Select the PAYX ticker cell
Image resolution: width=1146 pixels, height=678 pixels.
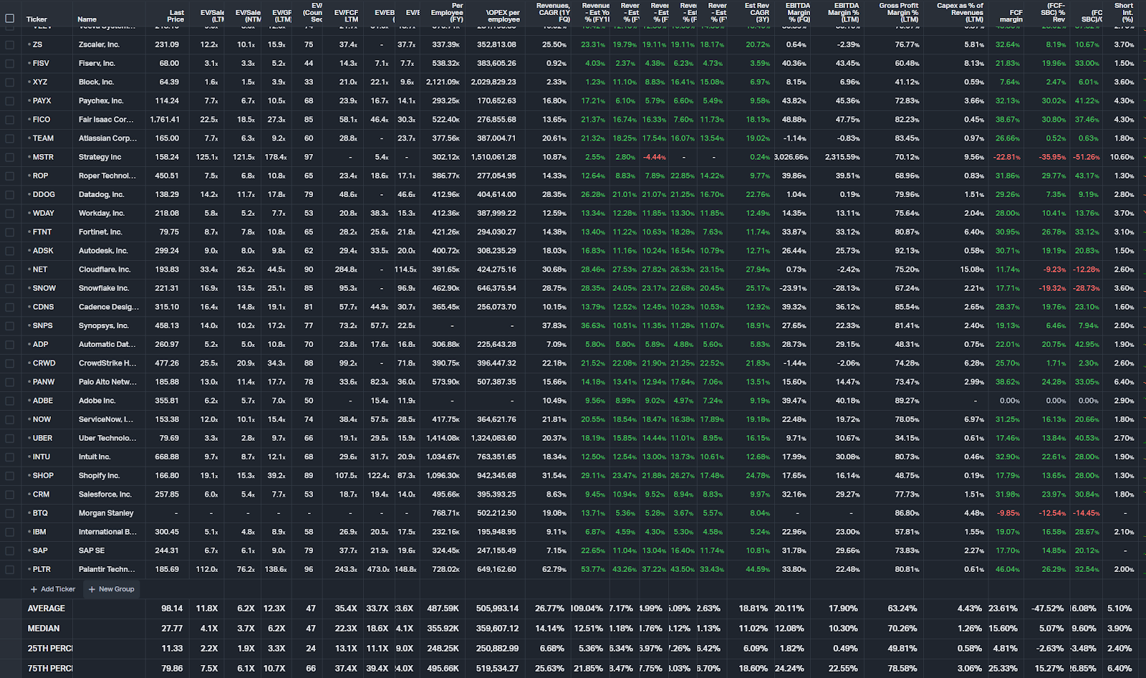pyautogui.click(x=42, y=101)
